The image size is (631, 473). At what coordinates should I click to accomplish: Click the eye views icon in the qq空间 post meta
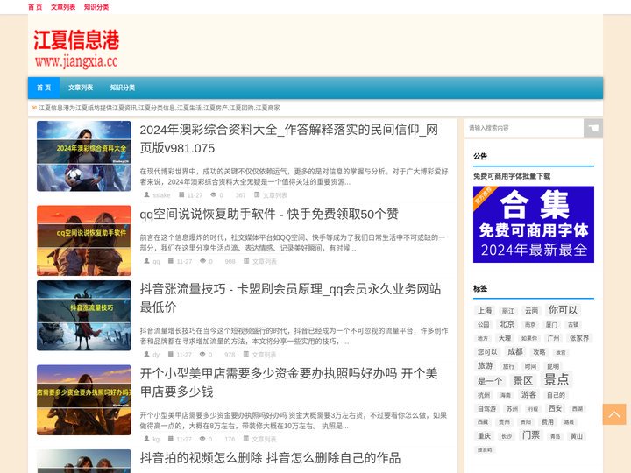202,261
